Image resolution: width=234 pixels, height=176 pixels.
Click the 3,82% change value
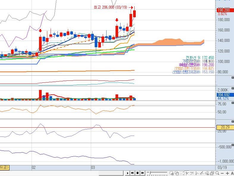(x=222, y=14)
